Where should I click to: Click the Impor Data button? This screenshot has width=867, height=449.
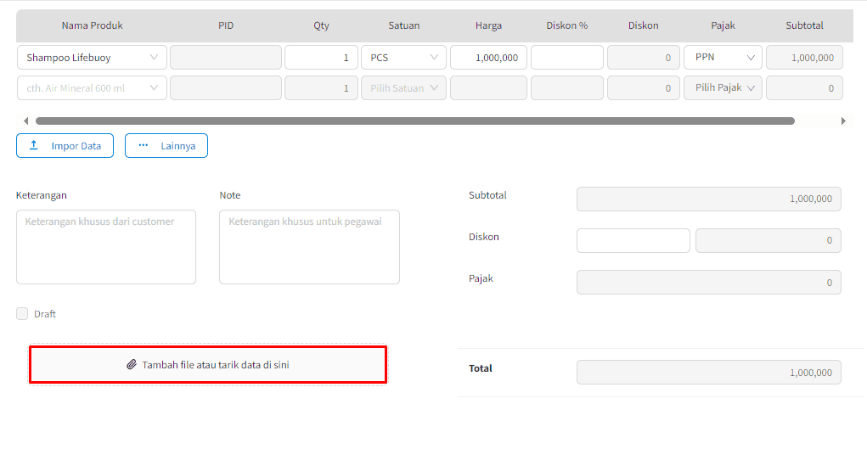(x=65, y=146)
